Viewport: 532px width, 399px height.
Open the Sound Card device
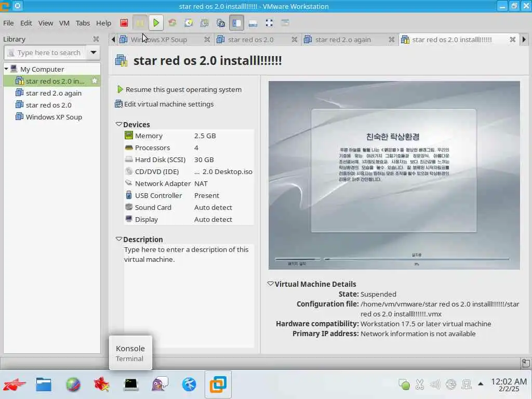189,207
